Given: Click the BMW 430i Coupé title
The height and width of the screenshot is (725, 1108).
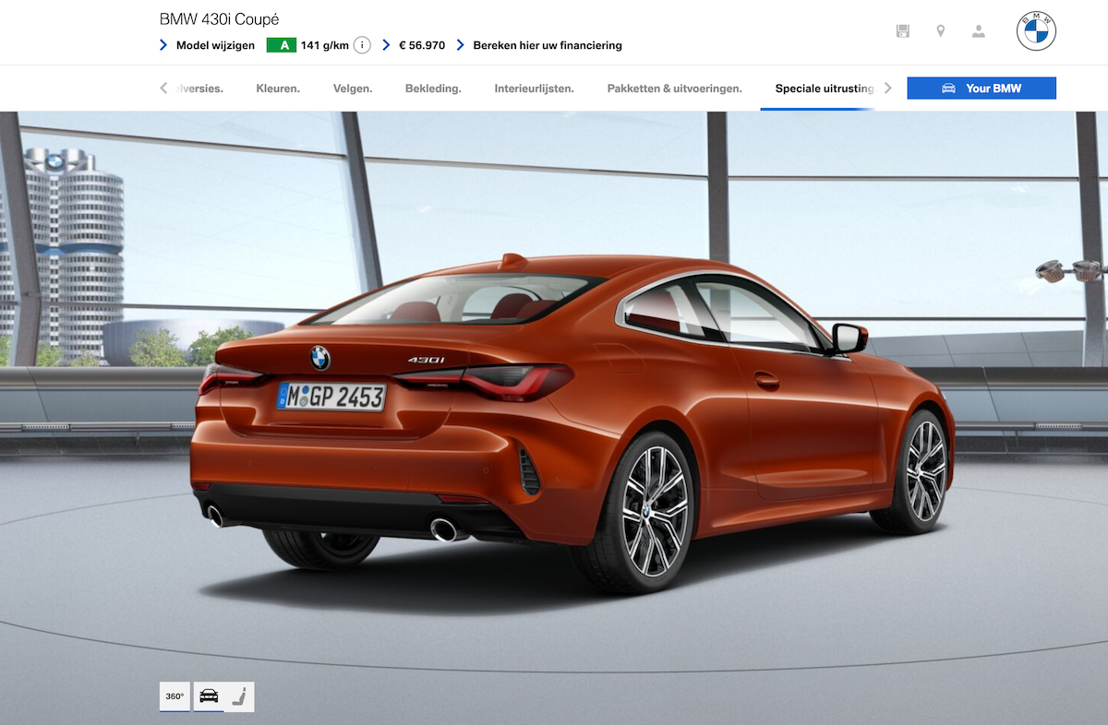Looking at the screenshot, I should click(220, 19).
